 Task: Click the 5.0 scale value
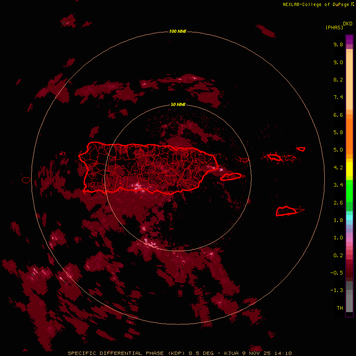[338, 150]
